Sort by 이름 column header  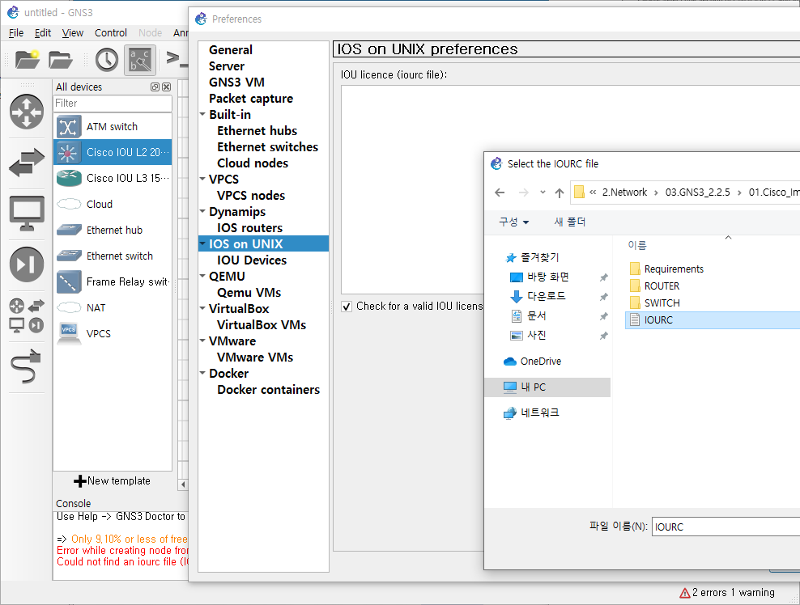[x=637, y=245]
